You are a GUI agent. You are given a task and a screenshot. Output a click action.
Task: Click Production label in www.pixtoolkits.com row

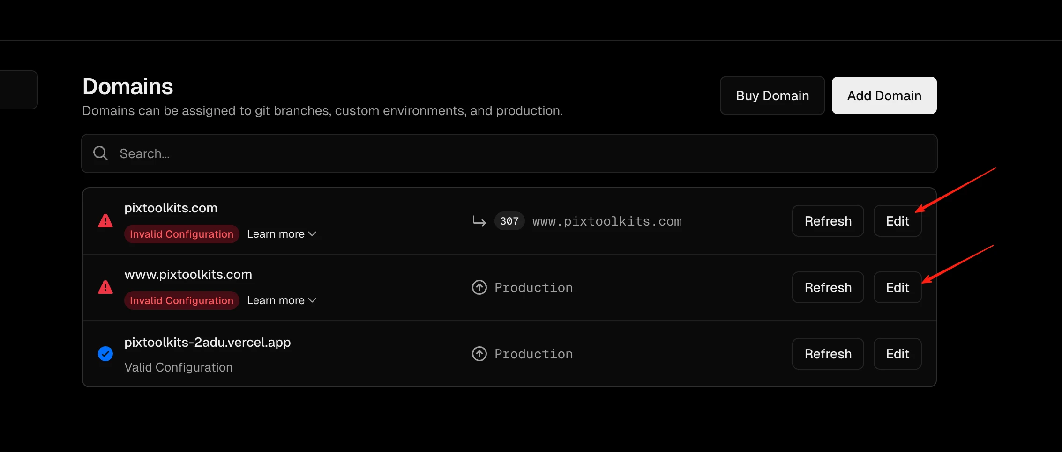tap(533, 288)
